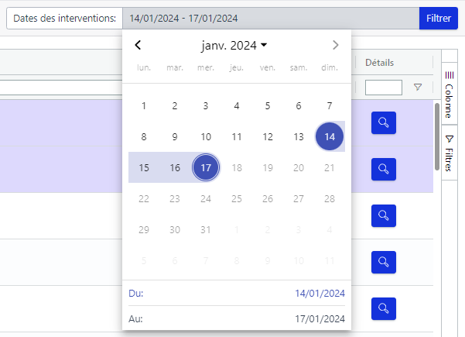Open details magnifier in the second row
This screenshot has width=465, height=337.
(384, 169)
